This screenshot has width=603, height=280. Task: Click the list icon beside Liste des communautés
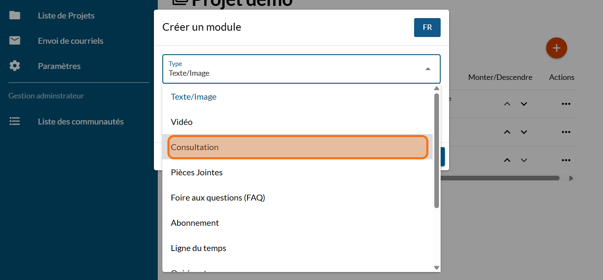tap(15, 122)
